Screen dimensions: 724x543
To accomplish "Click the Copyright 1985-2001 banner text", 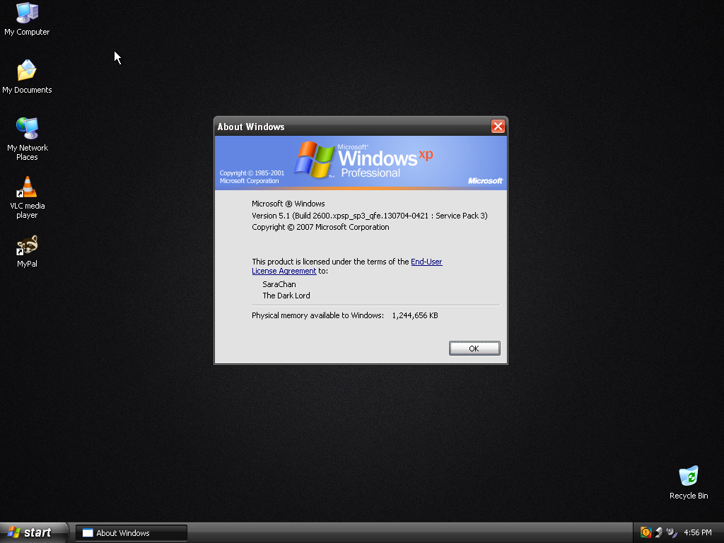I will (252, 177).
